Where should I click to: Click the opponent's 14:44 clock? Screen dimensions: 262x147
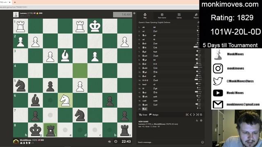pyautogui.click(x=122, y=15)
